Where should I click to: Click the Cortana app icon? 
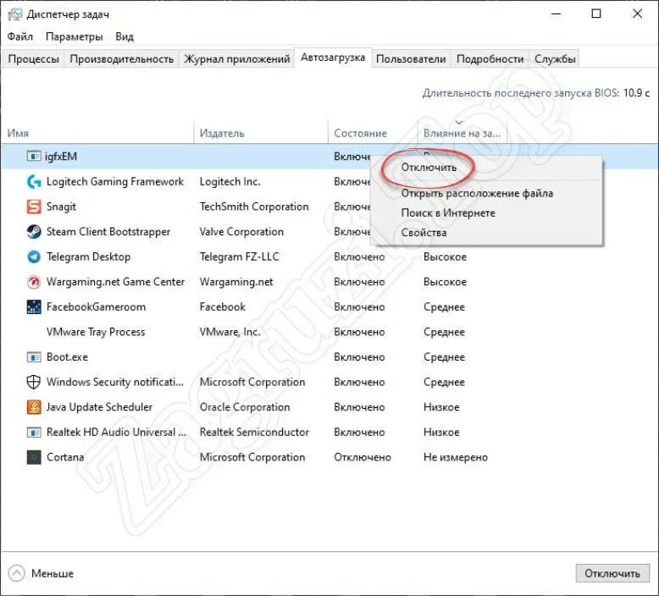[x=34, y=457]
